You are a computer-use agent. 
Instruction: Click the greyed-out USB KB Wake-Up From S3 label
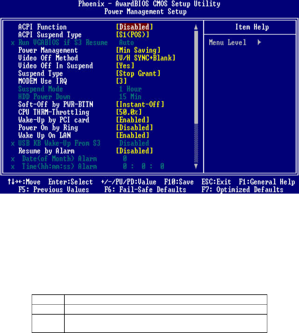[x=59, y=143]
